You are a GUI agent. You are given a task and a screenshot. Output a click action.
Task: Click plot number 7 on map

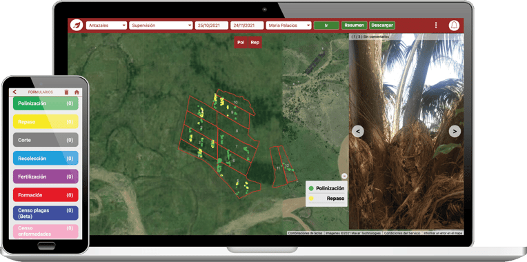point(237,146)
